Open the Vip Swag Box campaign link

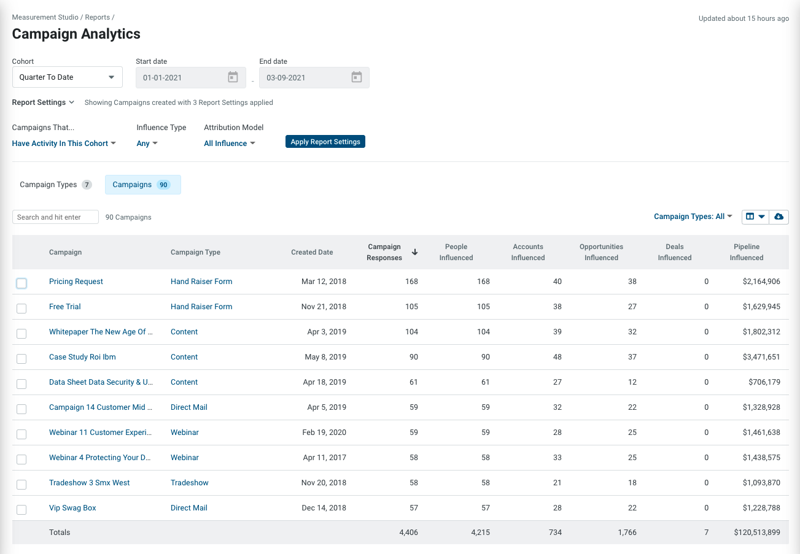(72, 508)
